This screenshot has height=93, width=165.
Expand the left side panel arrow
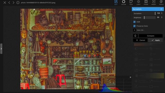[x=1, y=49]
